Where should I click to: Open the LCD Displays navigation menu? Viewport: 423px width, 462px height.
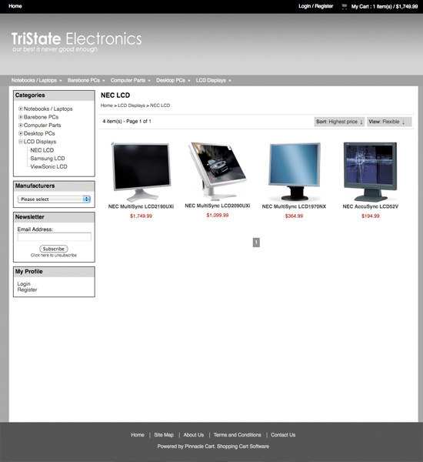[x=213, y=80]
